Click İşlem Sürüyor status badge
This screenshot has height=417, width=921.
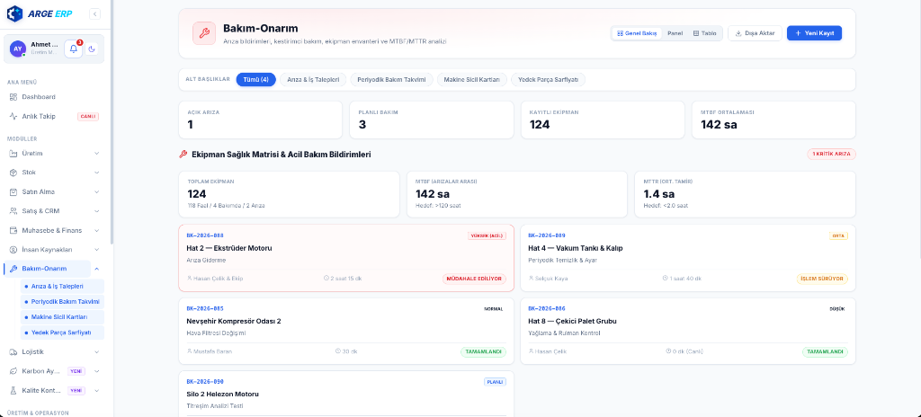(822, 279)
